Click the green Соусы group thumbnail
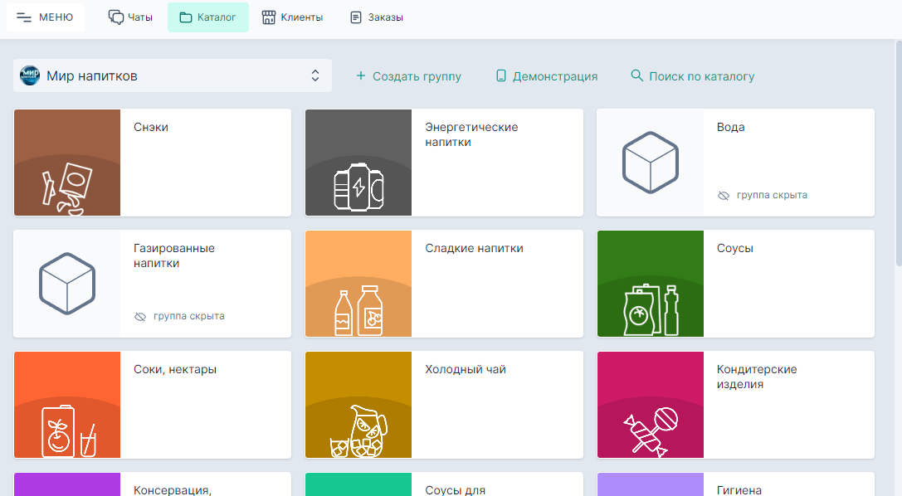 [x=651, y=284]
